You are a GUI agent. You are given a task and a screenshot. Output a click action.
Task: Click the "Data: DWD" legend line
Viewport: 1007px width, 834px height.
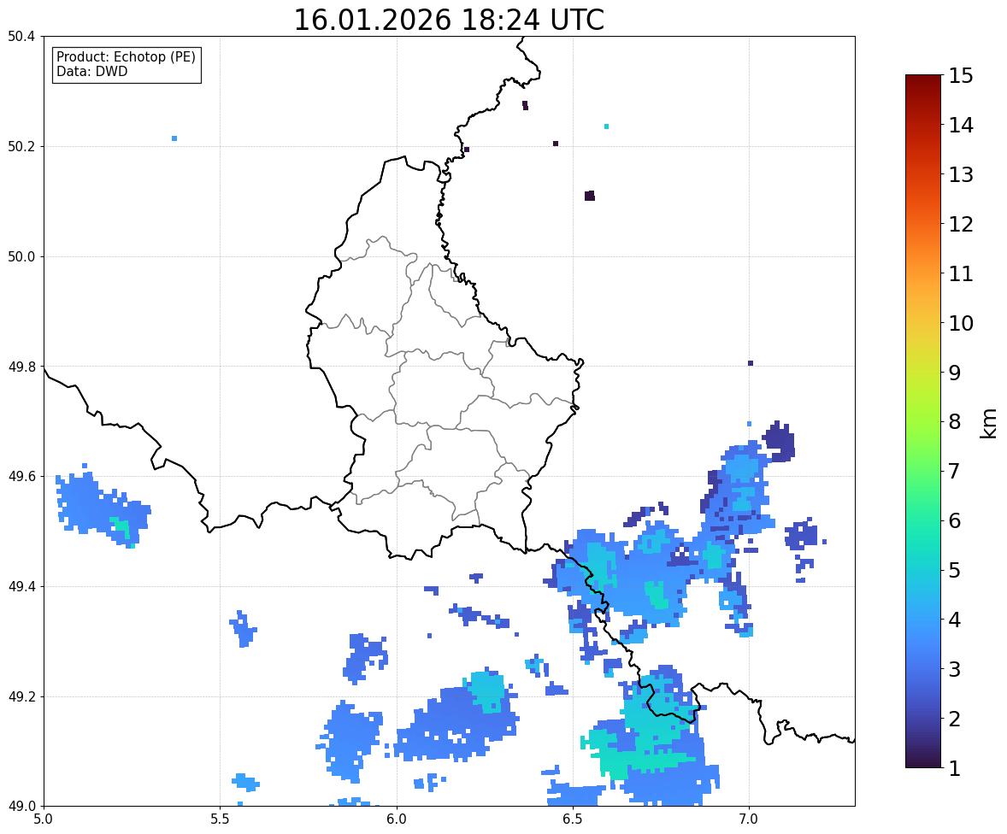91,71
